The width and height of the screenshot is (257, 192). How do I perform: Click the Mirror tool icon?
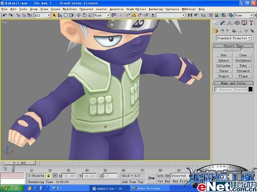click(x=190, y=15)
